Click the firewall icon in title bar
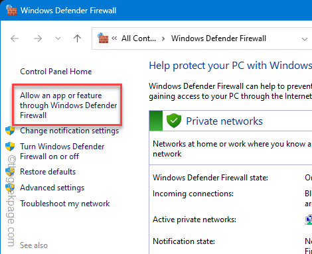The width and height of the screenshot is (312, 254). [11, 10]
